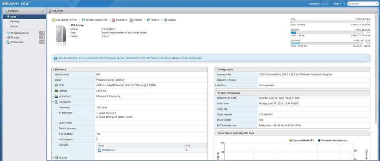This screenshot has height=161, width=380.
Task: Click the Virtual Machines icon in Navigator
Action: click(x=8, y=33)
